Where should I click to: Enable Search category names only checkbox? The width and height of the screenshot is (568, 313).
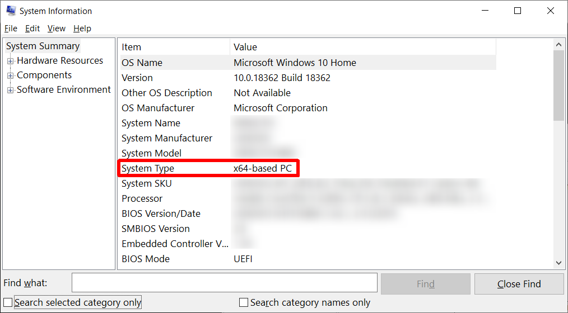(244, 302)
